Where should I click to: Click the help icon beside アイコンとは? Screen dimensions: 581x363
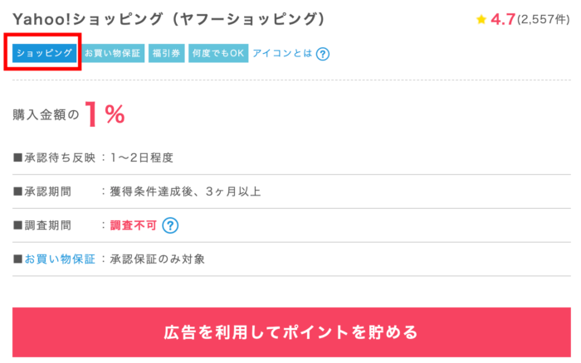pyautogui.click(x=323, y=54)
